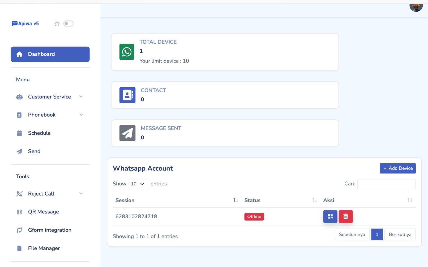Toggle the dark mode switch

pyautogui.click(x=68, y=24)
